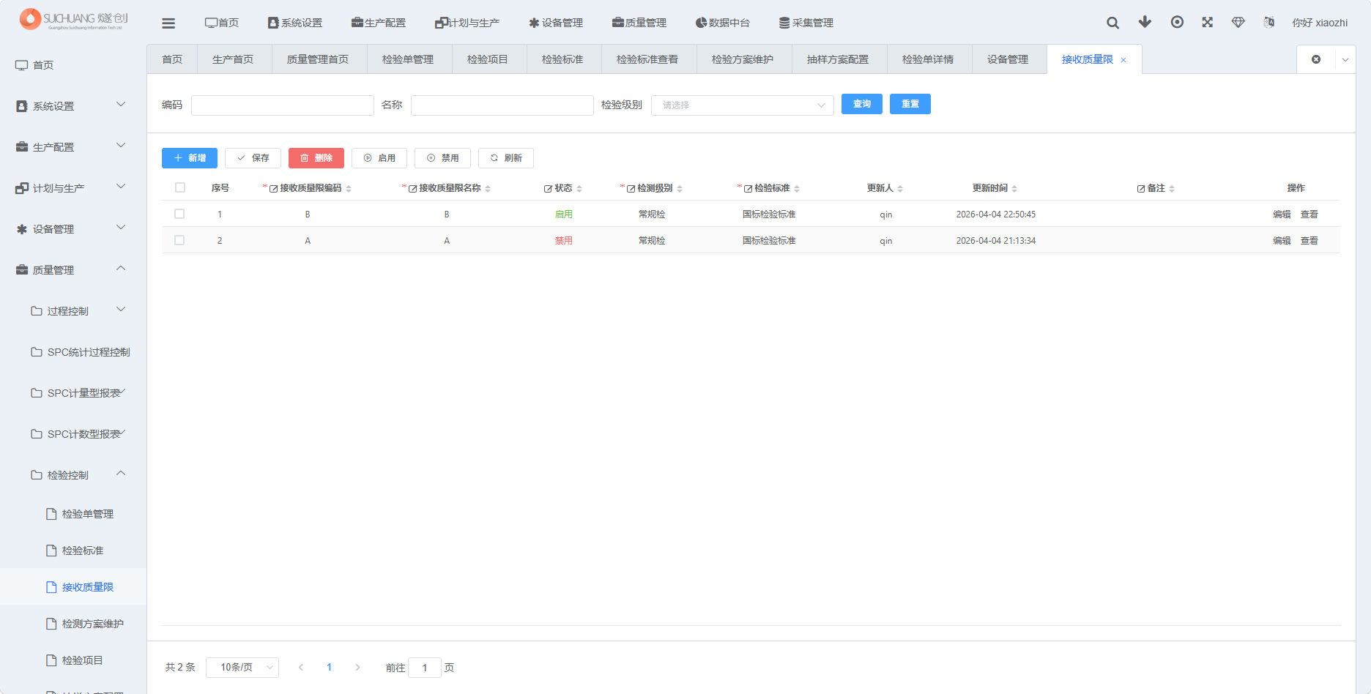1371x694 pixels.
Task: Sort by 接收质量限编码 column sort arrows
Action: [x=349, y=189]
